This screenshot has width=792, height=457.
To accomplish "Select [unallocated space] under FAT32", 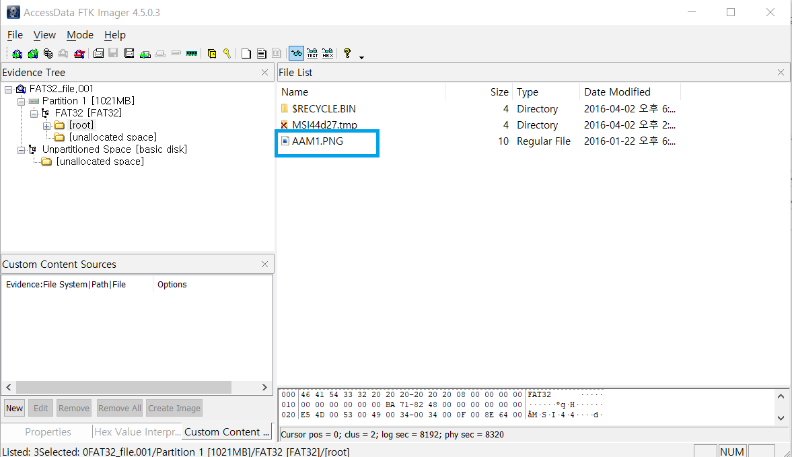I will tap(112, 137).
